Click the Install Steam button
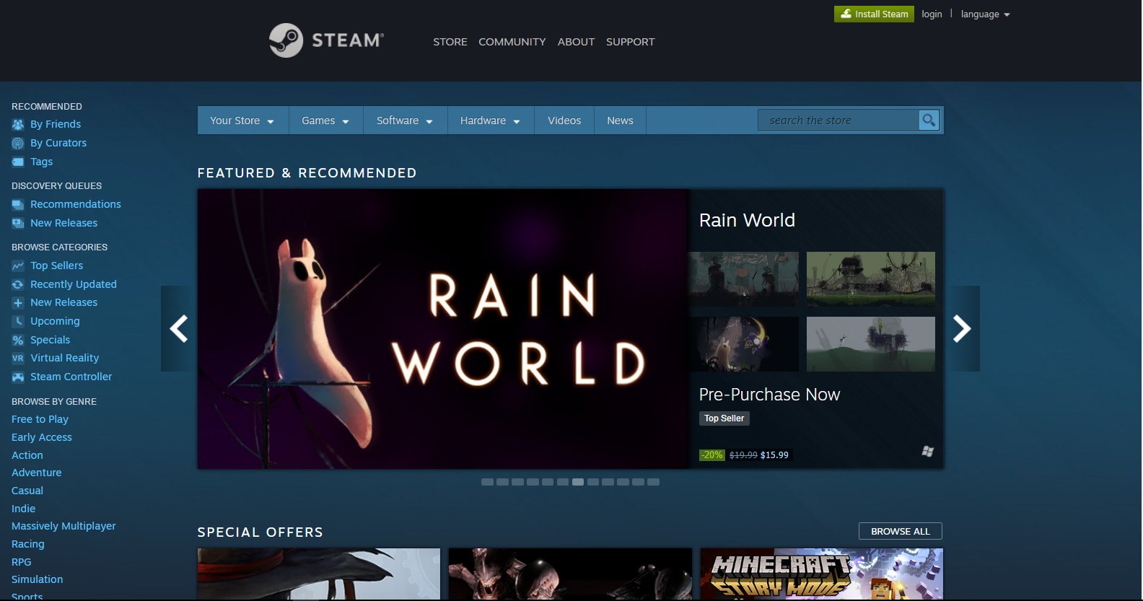Image resolution: width=1143 pixels, height=601 pixels. tap(874, 14)
